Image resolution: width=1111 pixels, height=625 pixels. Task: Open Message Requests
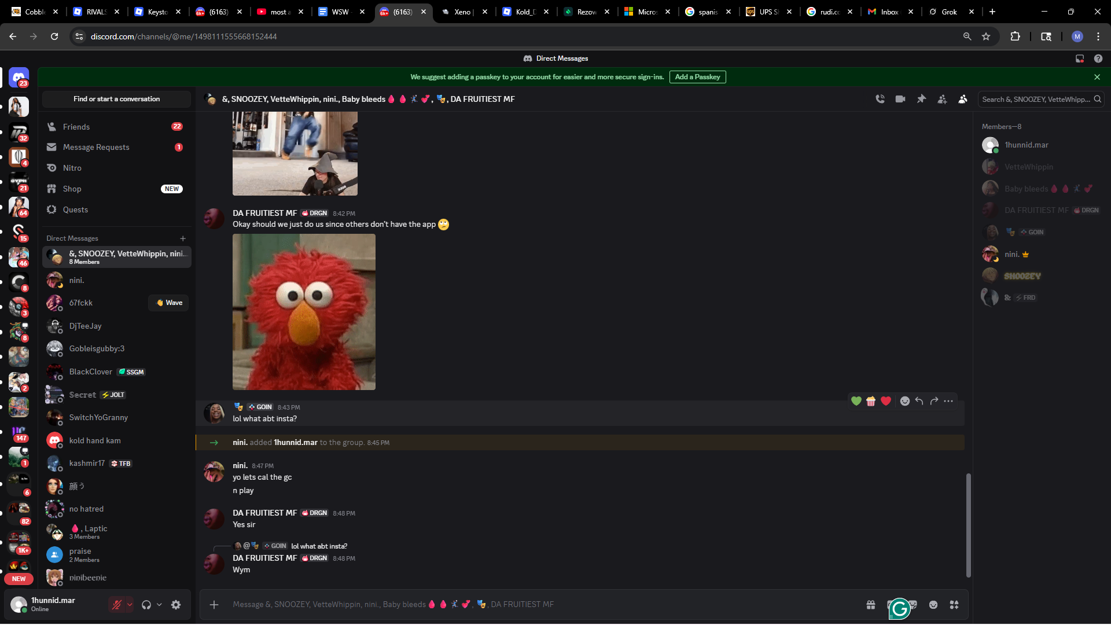(116, 148)
